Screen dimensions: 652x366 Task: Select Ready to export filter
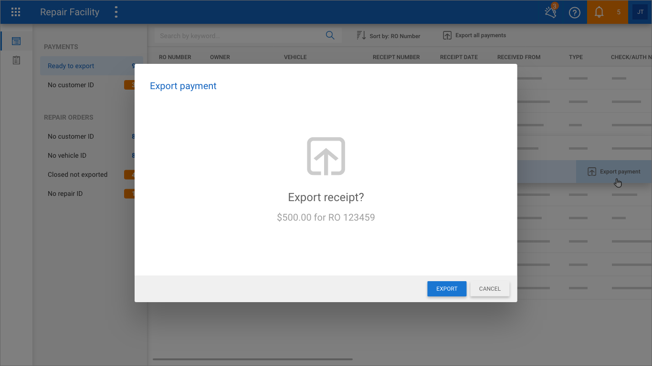coord(71,66)
